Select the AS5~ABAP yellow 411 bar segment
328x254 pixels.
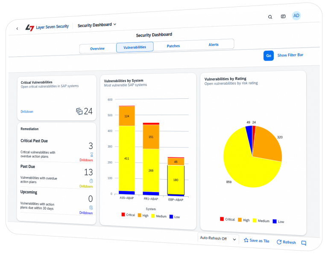click(x=127, y=158)
